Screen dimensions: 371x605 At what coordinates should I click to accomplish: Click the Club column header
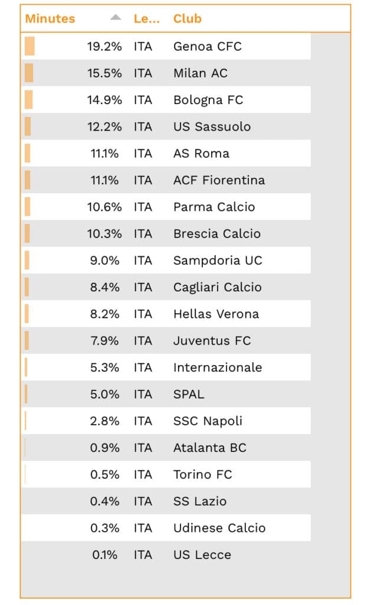pyautogui.click(x=187, y=19)
